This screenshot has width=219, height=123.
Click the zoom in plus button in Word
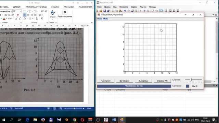click(83, 109)
